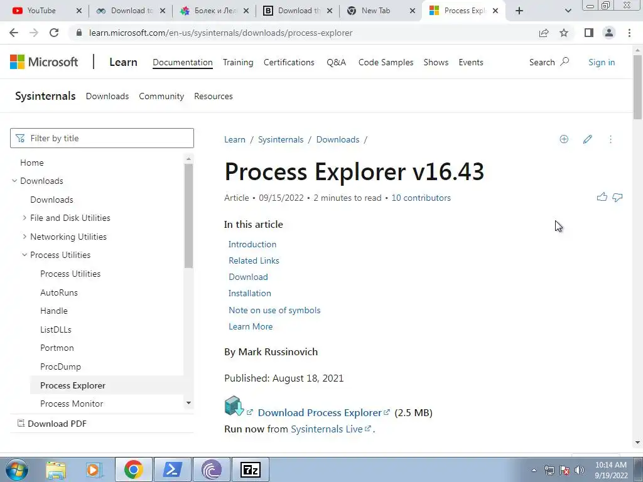Image resolution: width=643 pixels, height=482 pixels.
Task: Click the add to collection plus icon
Action: [x=564, y=139]
